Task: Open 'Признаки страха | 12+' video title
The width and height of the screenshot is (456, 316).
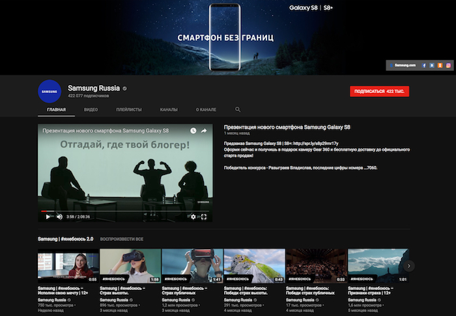Action: (x=371, y=291)
